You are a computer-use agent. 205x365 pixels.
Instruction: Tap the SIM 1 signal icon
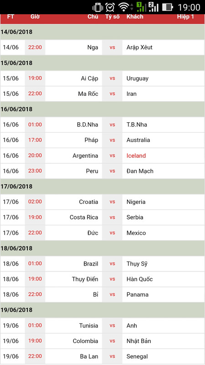(141, 7)
